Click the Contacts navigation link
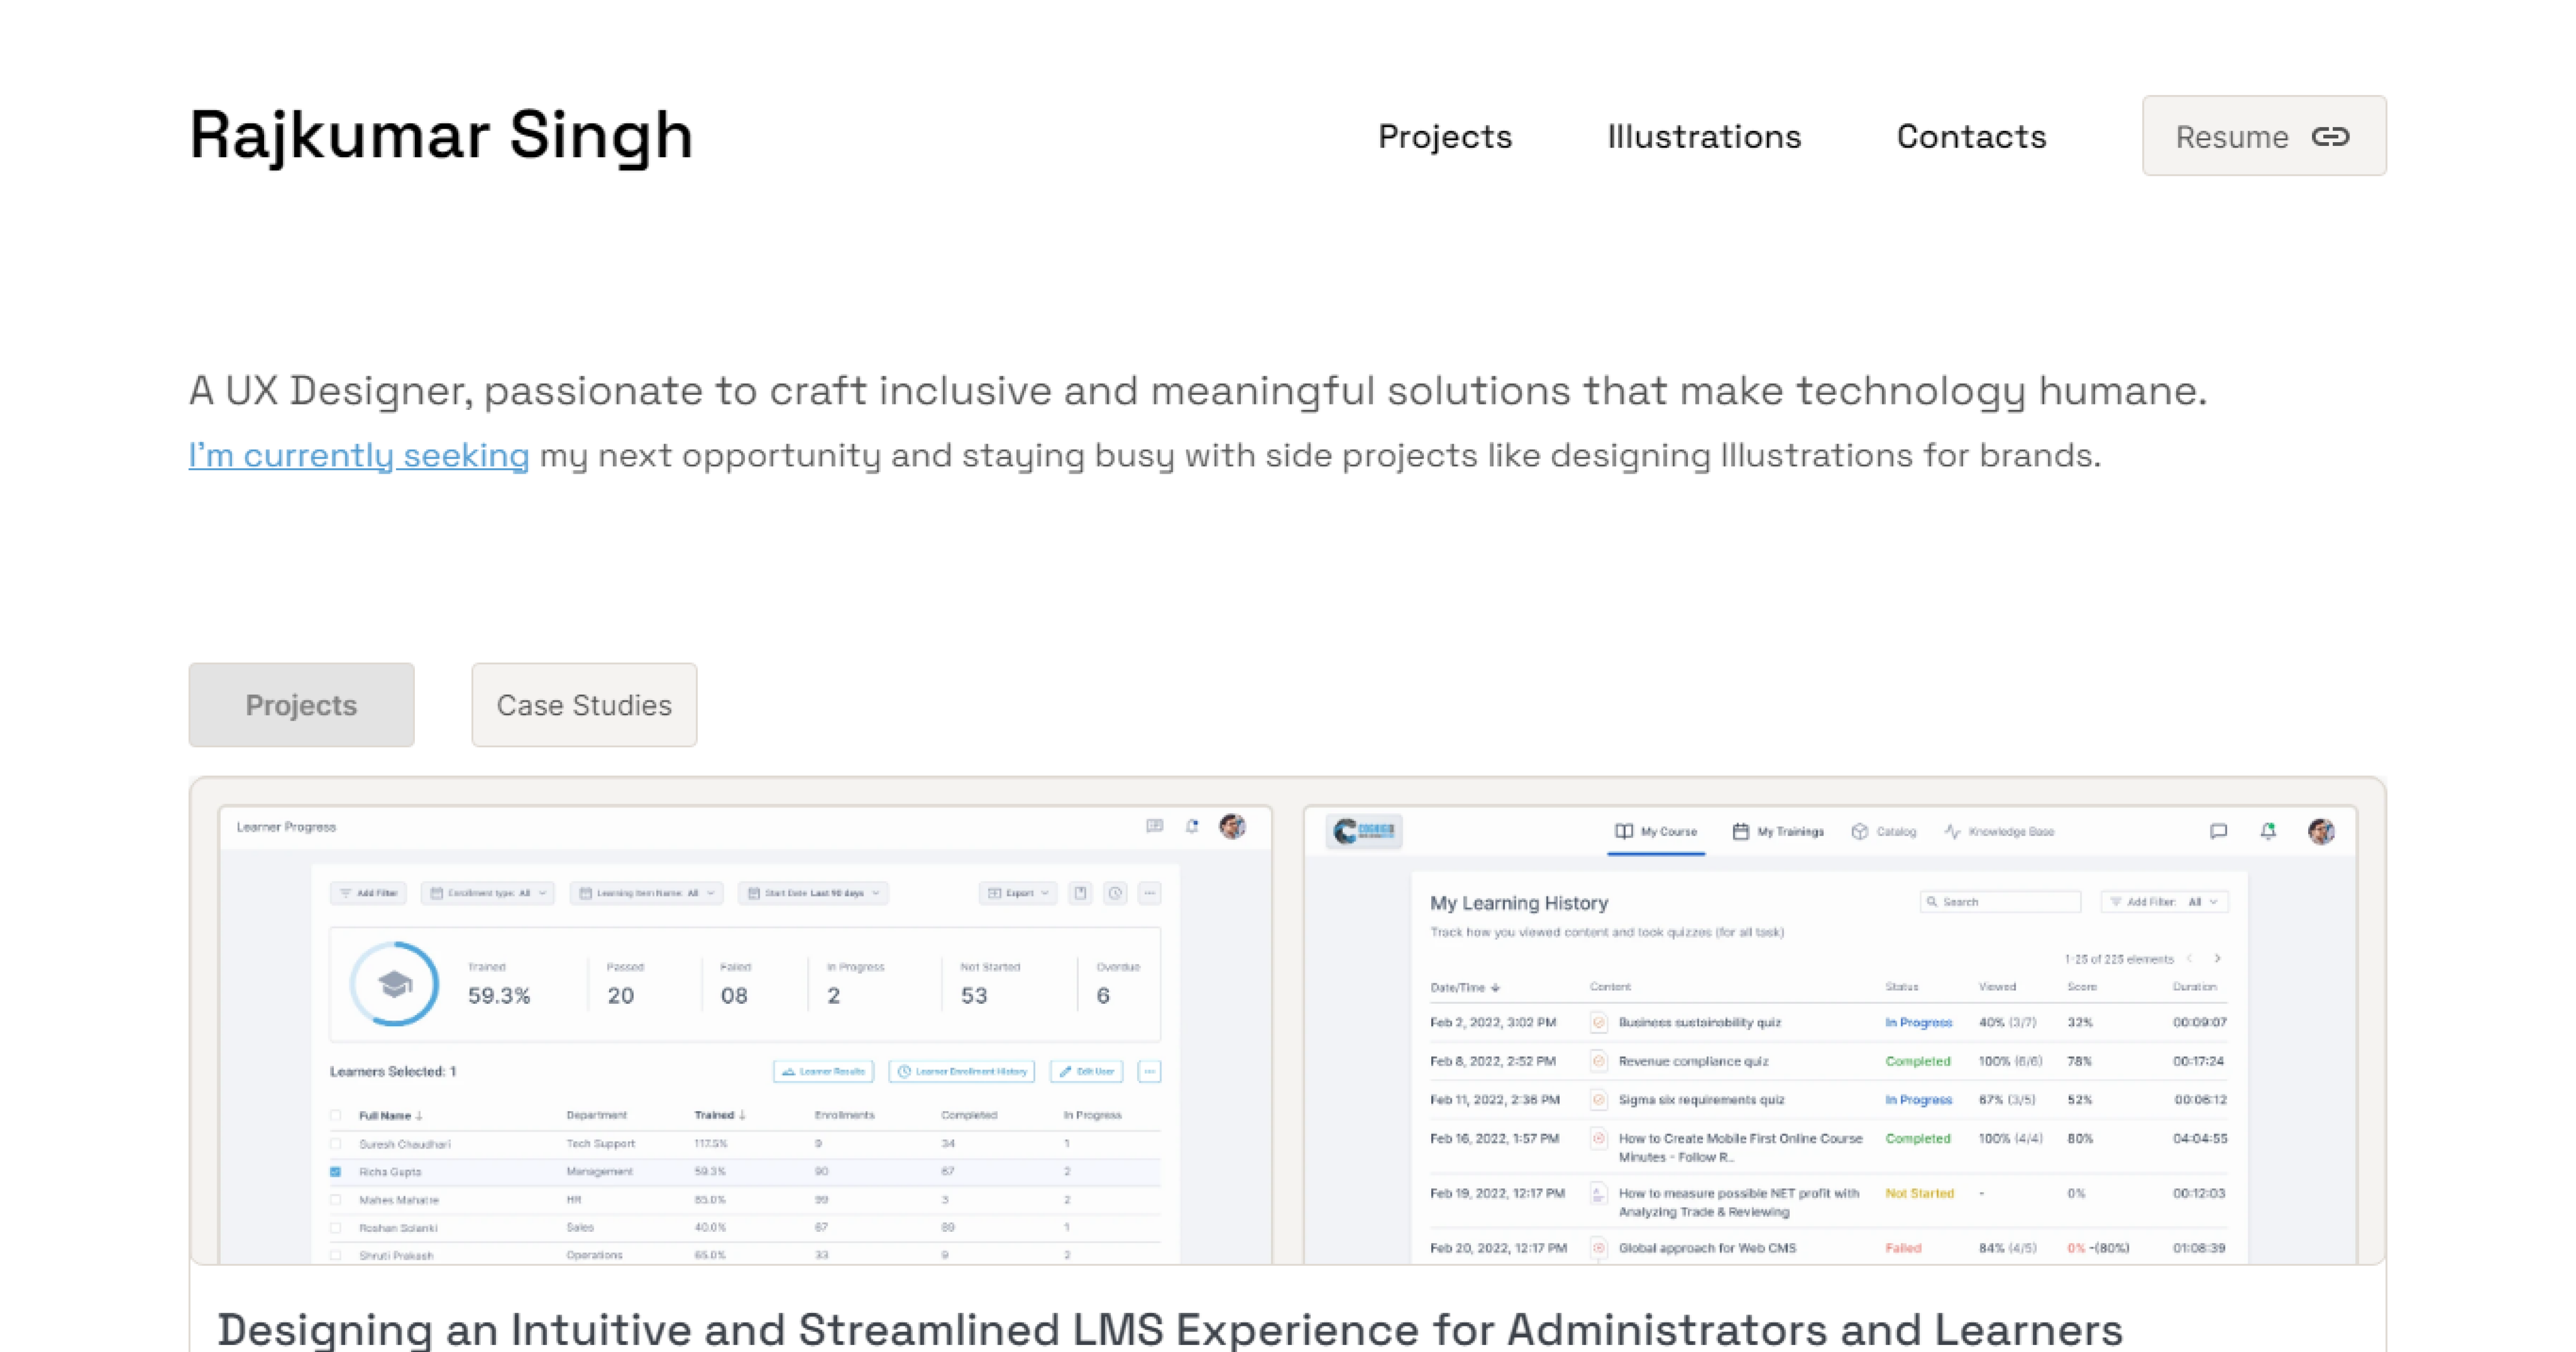The width and height of the screenshot is (2576, 1352). (x=1971, y=137)
